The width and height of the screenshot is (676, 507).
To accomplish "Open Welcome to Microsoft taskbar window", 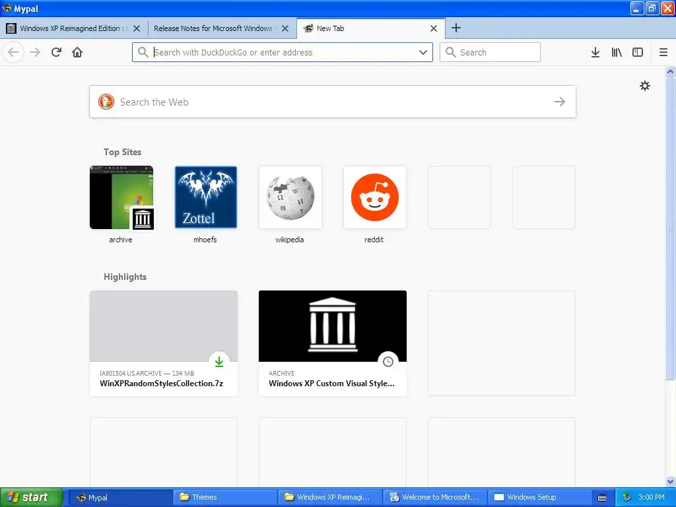I will (x=434, y=497).
